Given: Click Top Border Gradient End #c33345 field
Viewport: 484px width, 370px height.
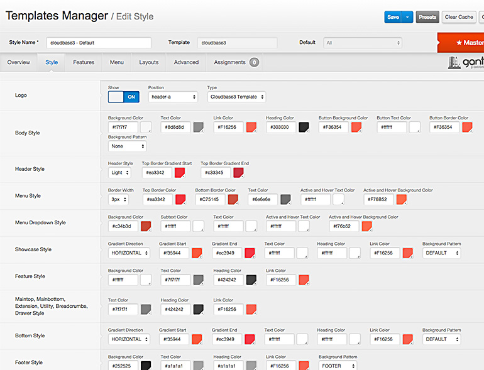Looking at the screenshot, I should [x=216, y=173].
